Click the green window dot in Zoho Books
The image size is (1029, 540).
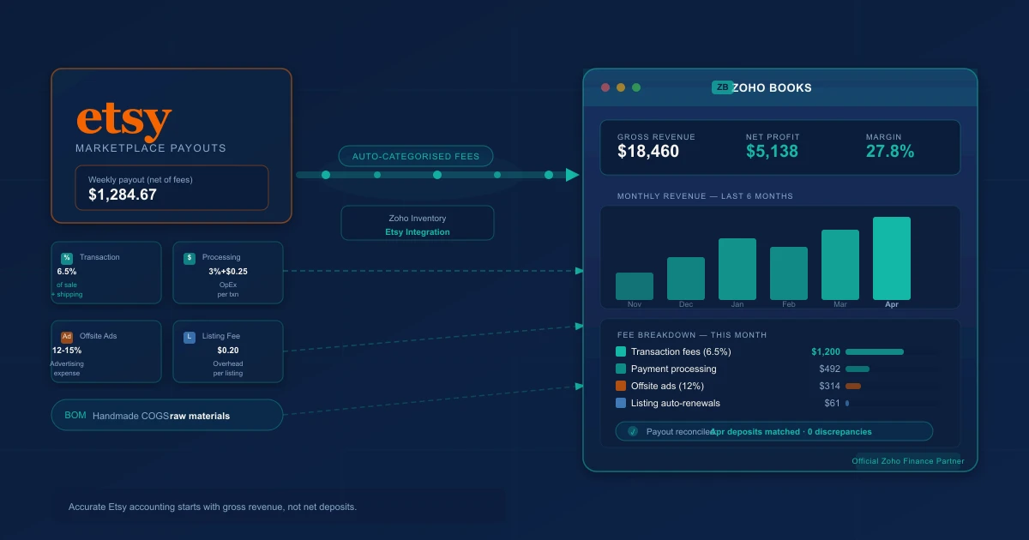(x=636, y=87)
